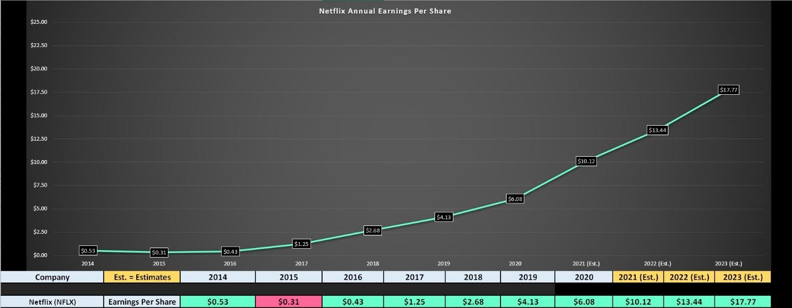This screenshot has width=792, height=308.
Task: Select the 2017 x-axis label on the chart
Action: pos(302,264)
